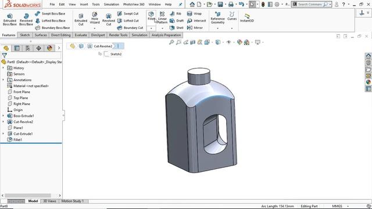Open the File menu
Viewport: 372px width, 209px height.
(x=52, y=4)
